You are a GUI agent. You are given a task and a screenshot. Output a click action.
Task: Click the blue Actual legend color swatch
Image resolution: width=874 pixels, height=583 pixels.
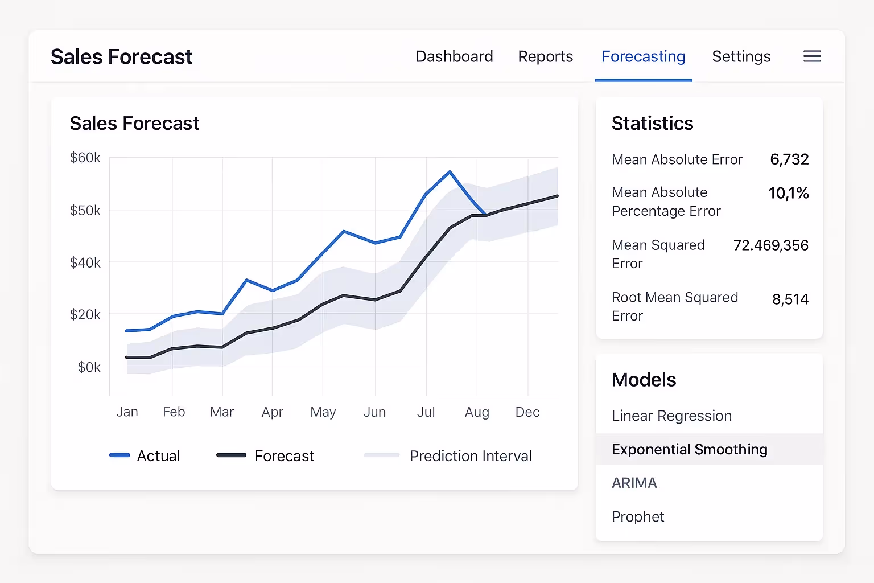click(119, 455)
